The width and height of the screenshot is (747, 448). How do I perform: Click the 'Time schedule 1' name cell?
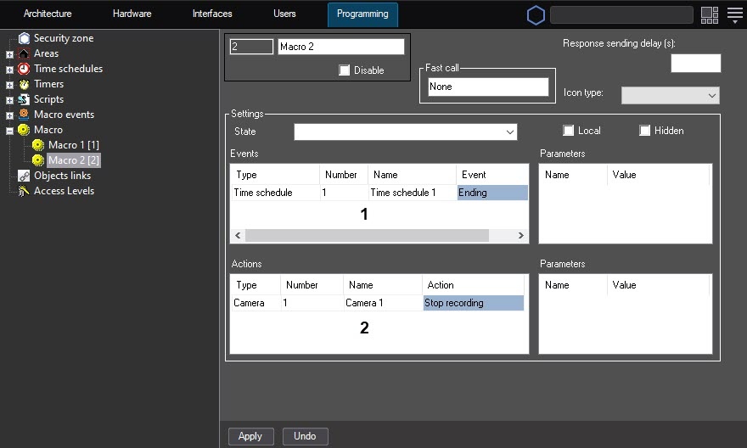[x=413, y=193]
